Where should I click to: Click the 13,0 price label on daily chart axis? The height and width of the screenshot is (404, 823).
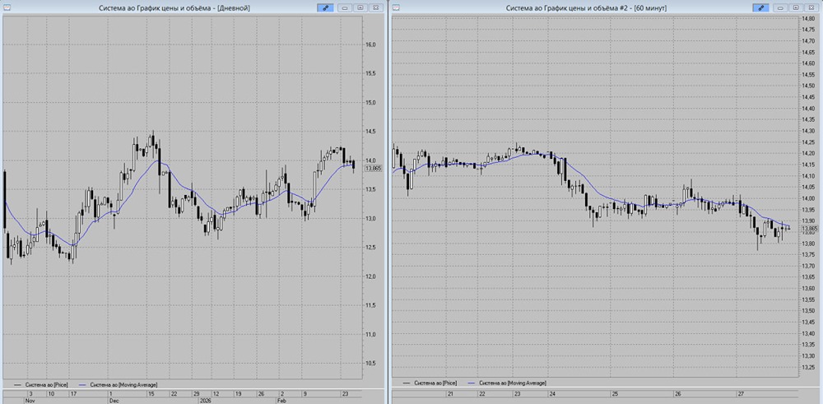pyautogui.click(x=372, y=218)
